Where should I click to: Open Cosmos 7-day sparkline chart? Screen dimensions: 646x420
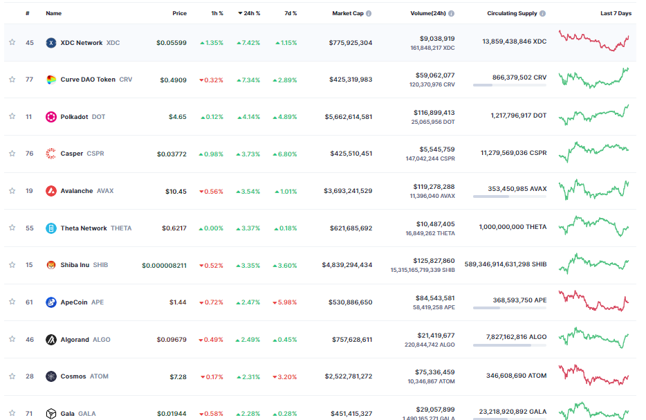point(593,374)
